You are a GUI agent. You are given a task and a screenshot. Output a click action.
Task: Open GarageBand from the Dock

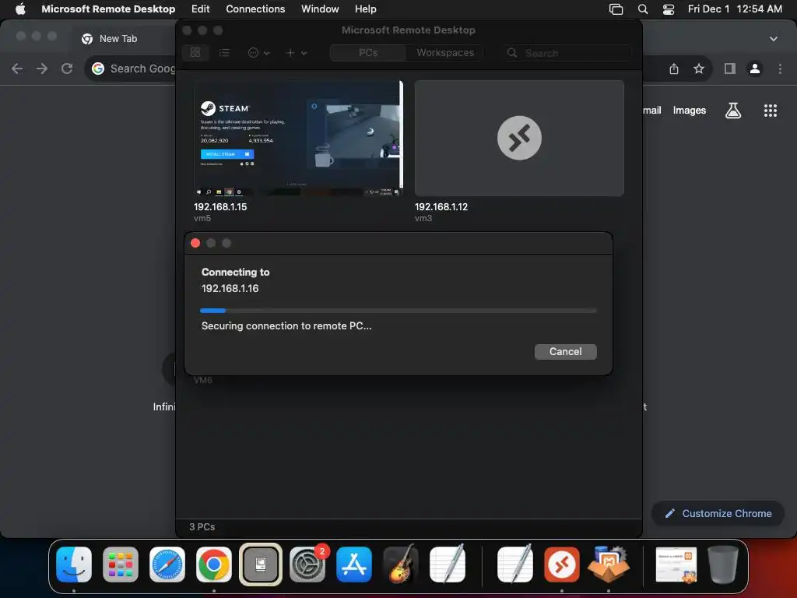pos(401,565)
